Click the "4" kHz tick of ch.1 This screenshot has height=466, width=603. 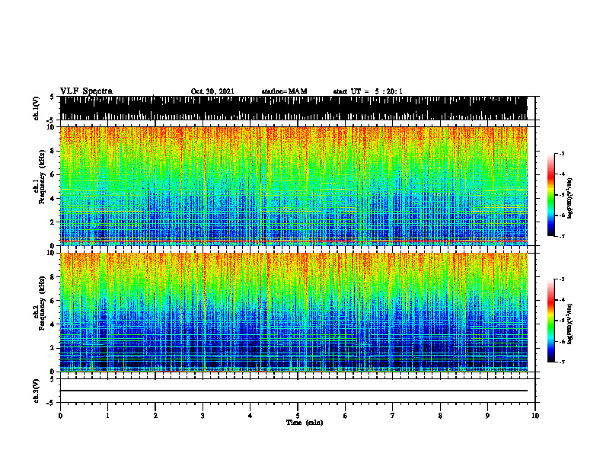53,199
